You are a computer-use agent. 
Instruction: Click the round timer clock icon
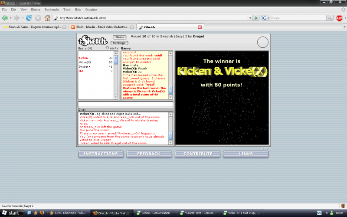[262, 42]
